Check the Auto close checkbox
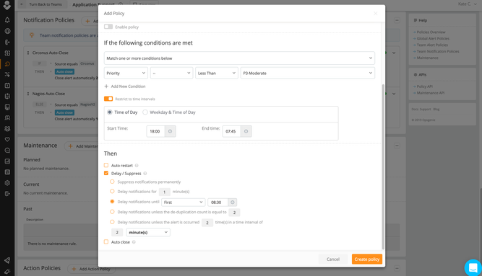This screenshot has height=276, width=482. click(x=106, y=241)
